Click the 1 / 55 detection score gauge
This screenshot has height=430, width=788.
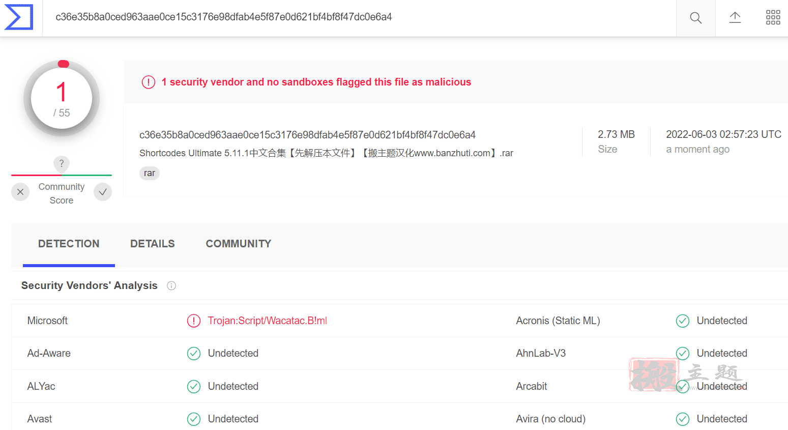(62, 99)
